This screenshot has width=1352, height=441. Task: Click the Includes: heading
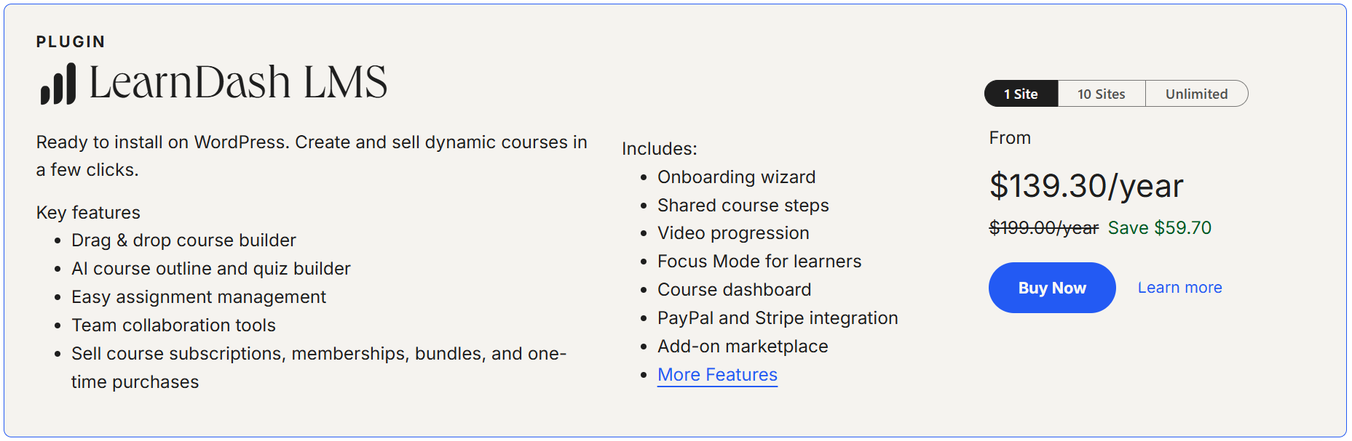tap(658, 148)
